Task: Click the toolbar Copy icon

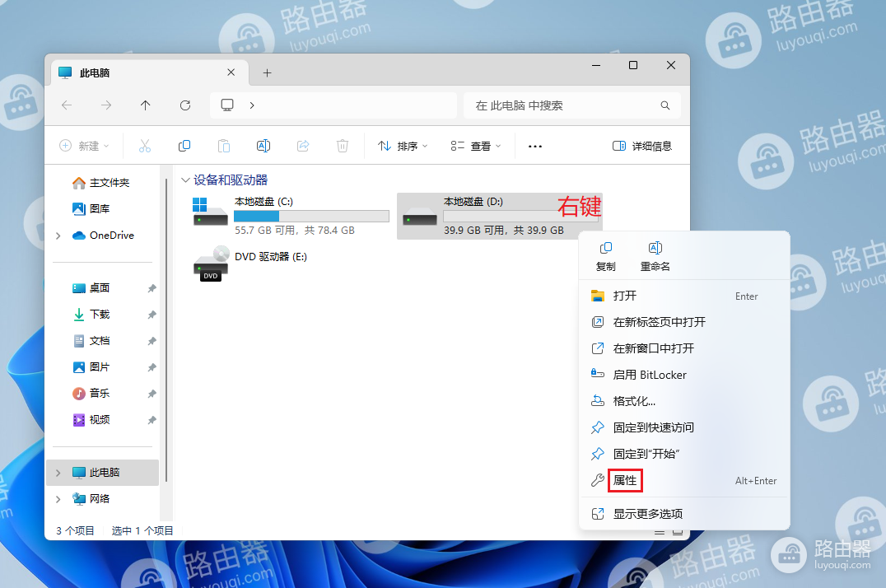Action: (x=184, y=146)
